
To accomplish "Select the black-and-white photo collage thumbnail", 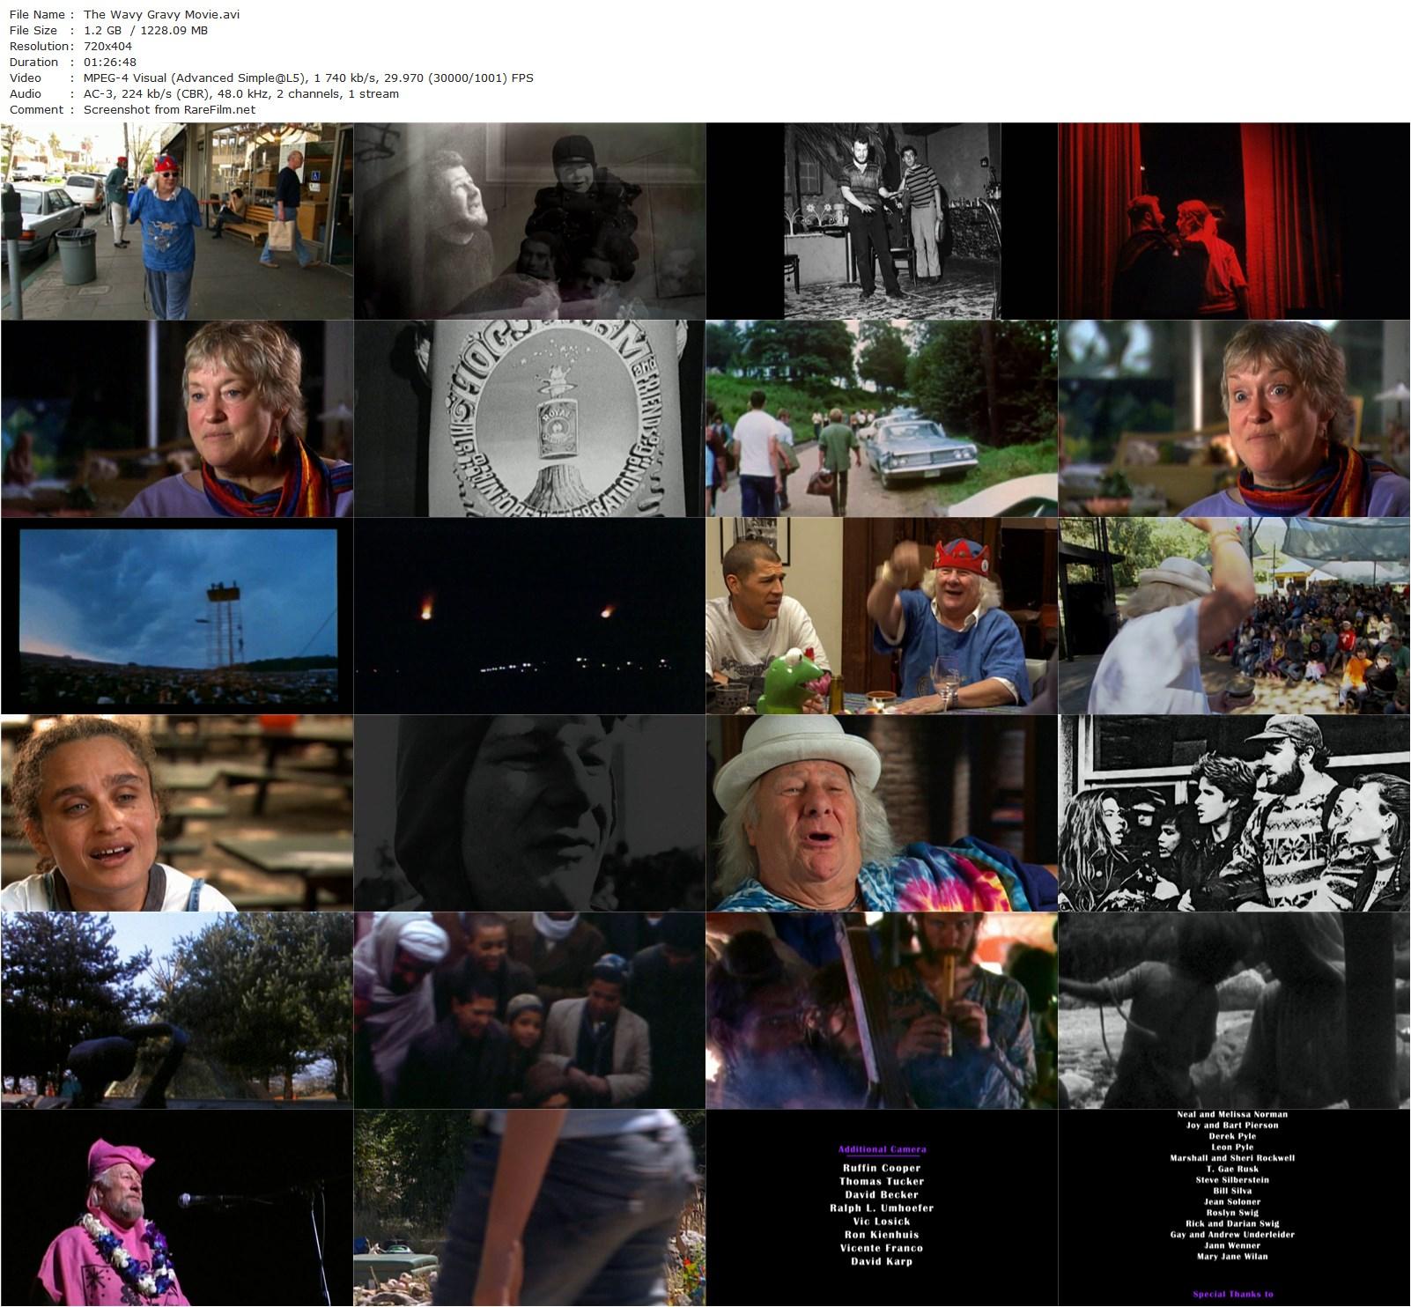I will [x=528, y=221].
